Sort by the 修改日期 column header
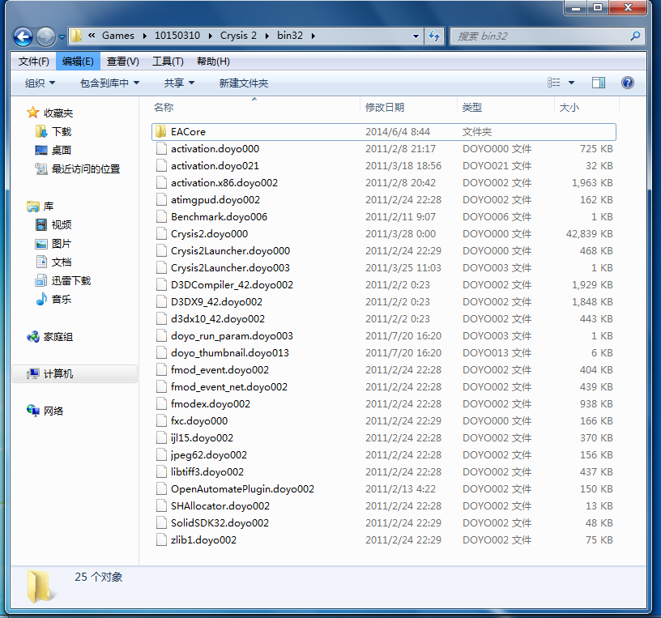Viewport: 661px width, 618px height. (408, 107)
